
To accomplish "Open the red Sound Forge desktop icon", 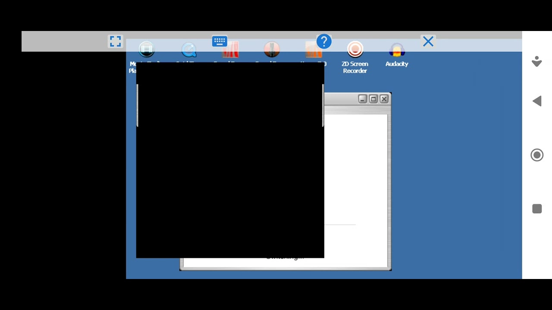I will click(231, 50).
